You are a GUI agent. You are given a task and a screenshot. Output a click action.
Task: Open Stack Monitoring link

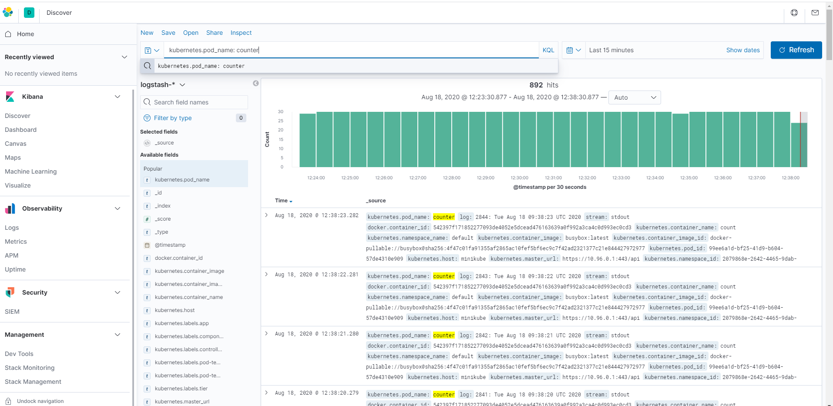pyautogui.click(x=30, y=368)
